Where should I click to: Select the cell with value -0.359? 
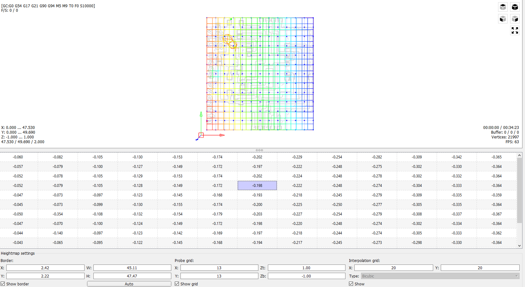[497, 195]
